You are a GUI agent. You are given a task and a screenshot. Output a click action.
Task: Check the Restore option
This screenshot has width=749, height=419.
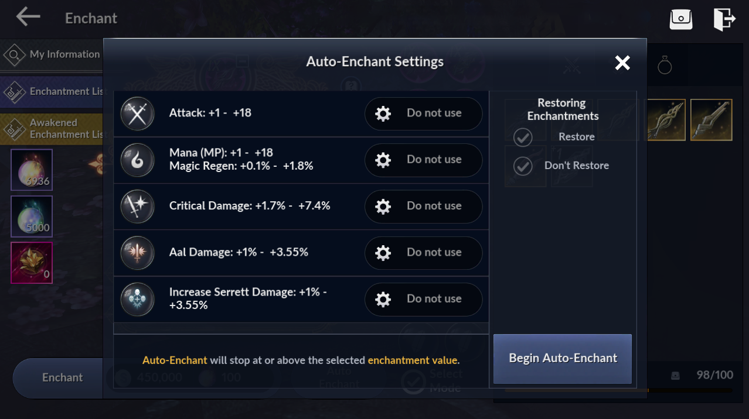click(x=523, y=138)
